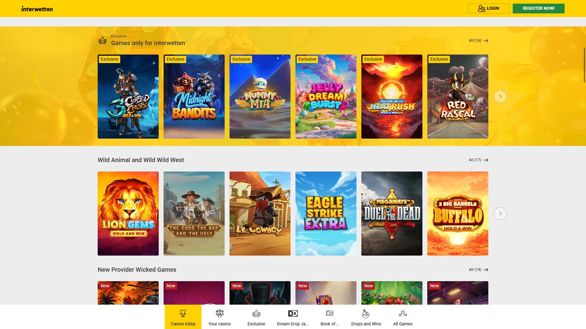586x329 pixels.
Task: Open All (14) Wicked Games link
Action: point(479,270)
